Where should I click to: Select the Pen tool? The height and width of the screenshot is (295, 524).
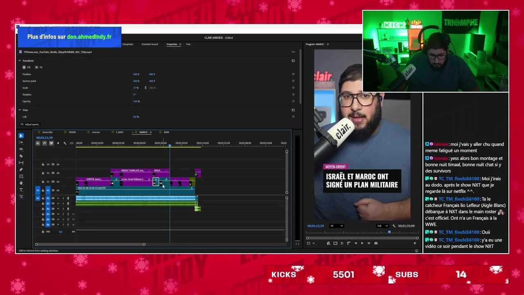tap(21, 170)
